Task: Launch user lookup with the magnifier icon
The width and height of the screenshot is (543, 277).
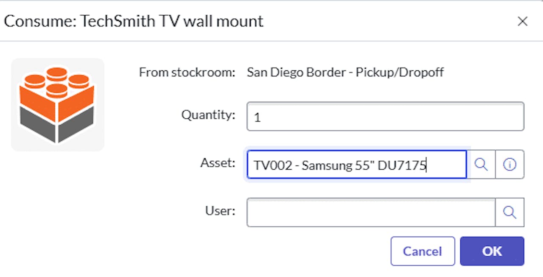Action: pos(510,213)
